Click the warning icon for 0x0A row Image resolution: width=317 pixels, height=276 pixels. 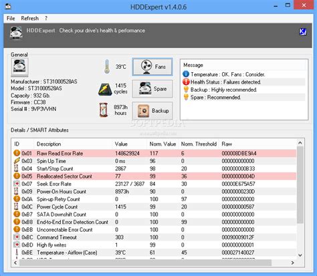[17, 198]
